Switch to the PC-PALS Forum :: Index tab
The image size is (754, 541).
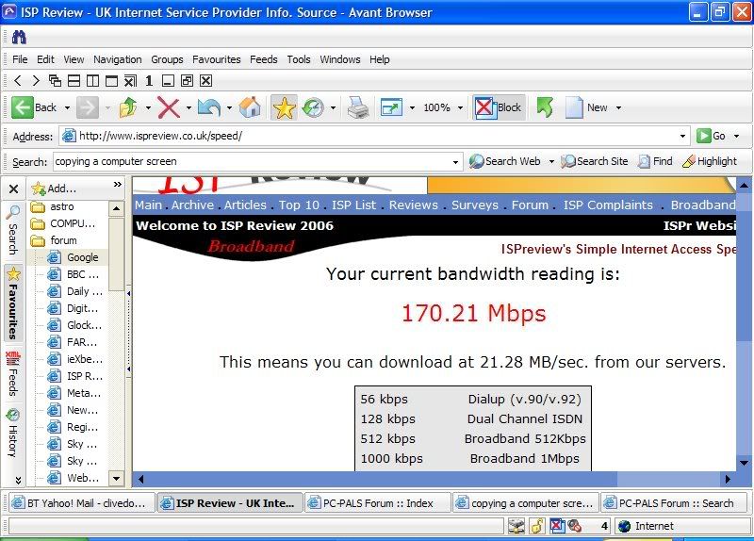tap(376, 503)
